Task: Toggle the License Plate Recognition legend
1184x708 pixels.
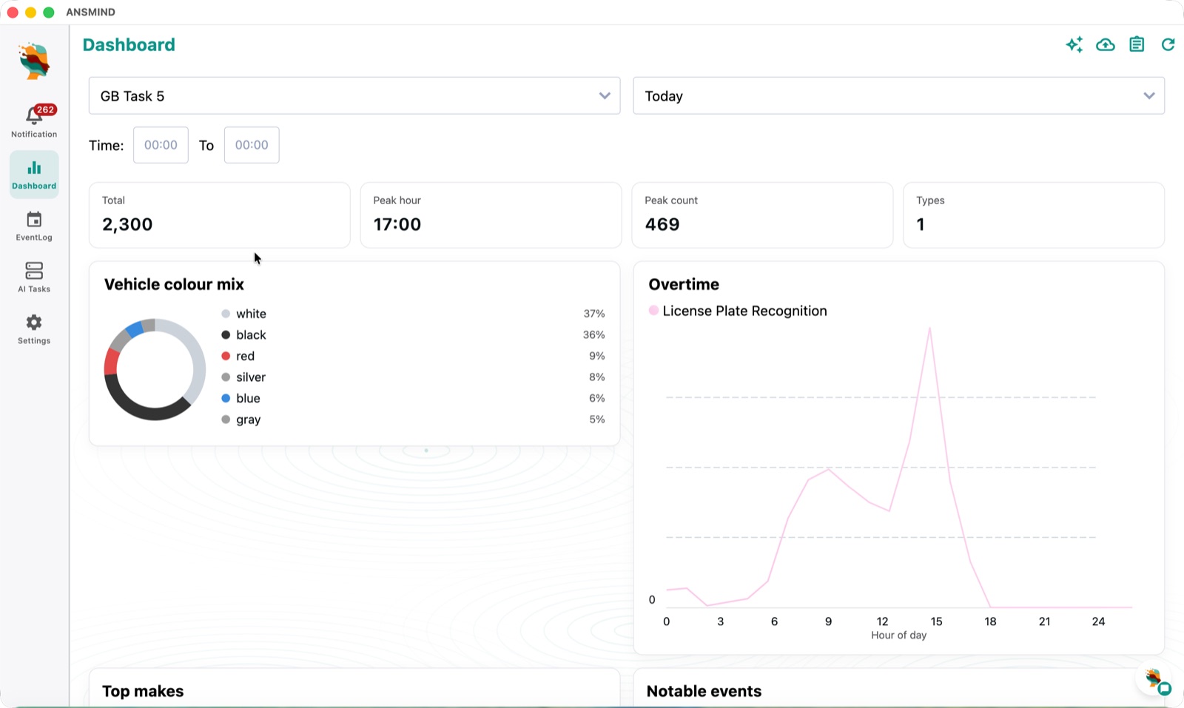Action: [x=738, y=311]
